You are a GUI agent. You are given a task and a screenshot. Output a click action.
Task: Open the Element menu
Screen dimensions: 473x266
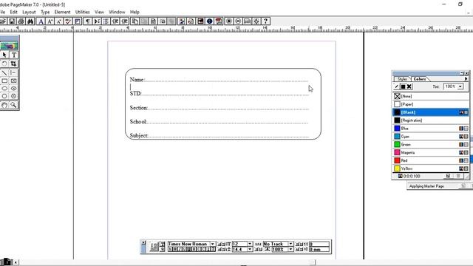pos(62,12)
